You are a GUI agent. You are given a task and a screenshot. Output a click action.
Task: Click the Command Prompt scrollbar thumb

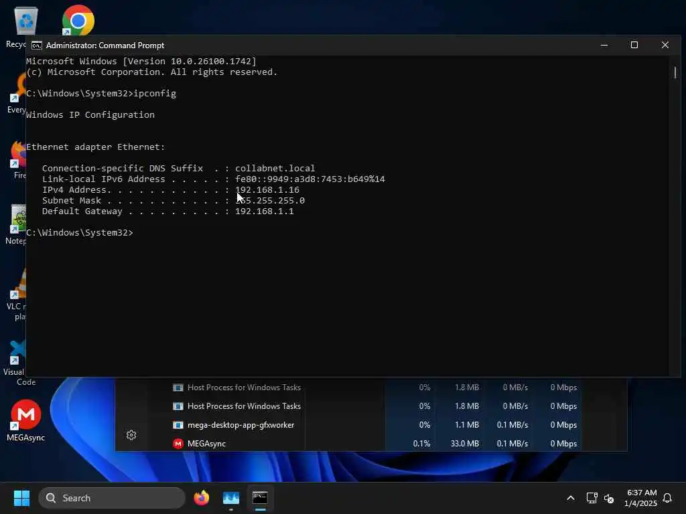[675, 72]
